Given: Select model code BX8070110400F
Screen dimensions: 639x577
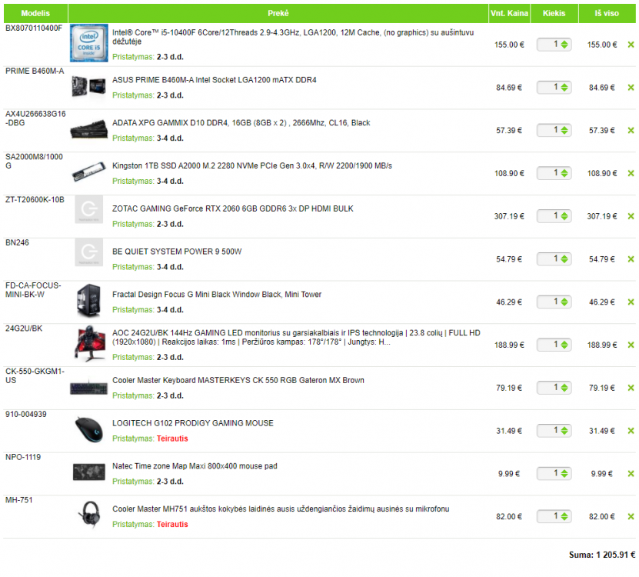Looking at the screenshot, I should click(x=34, y=28).
